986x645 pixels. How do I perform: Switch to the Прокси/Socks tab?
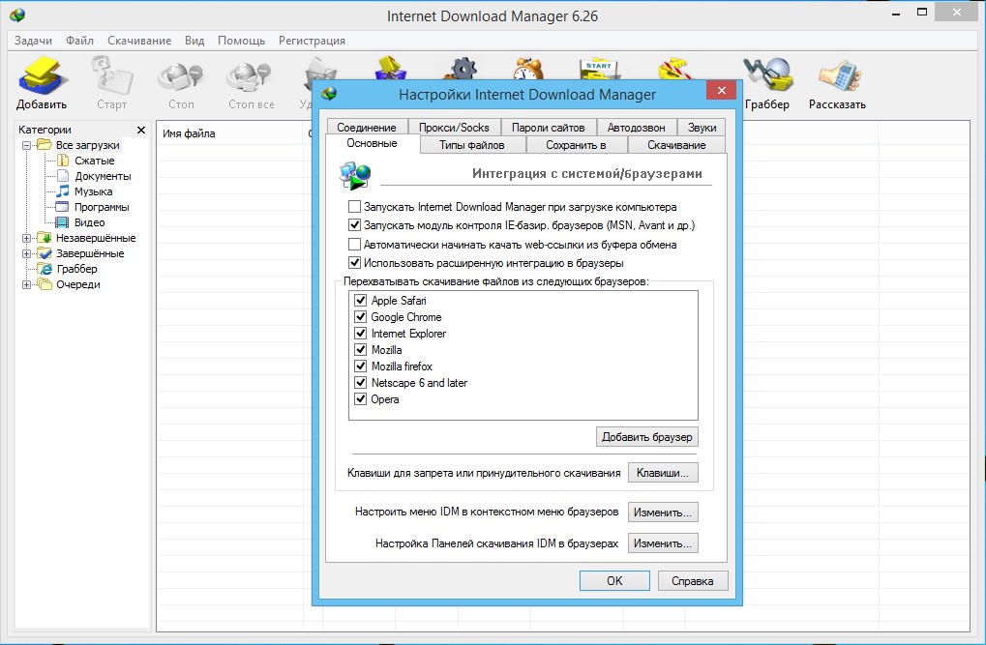(454, 127)
